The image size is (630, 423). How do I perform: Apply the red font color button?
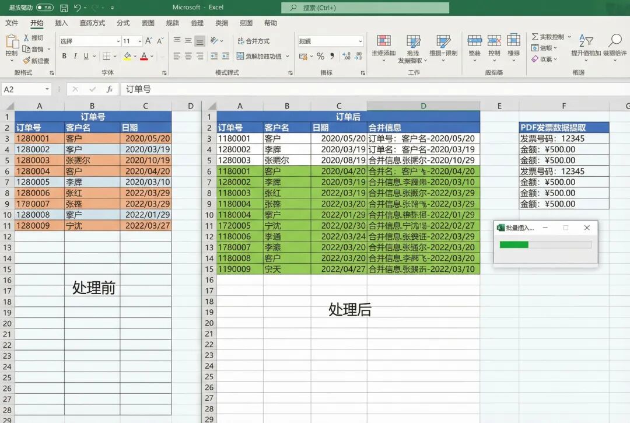(x=144, y=56)
